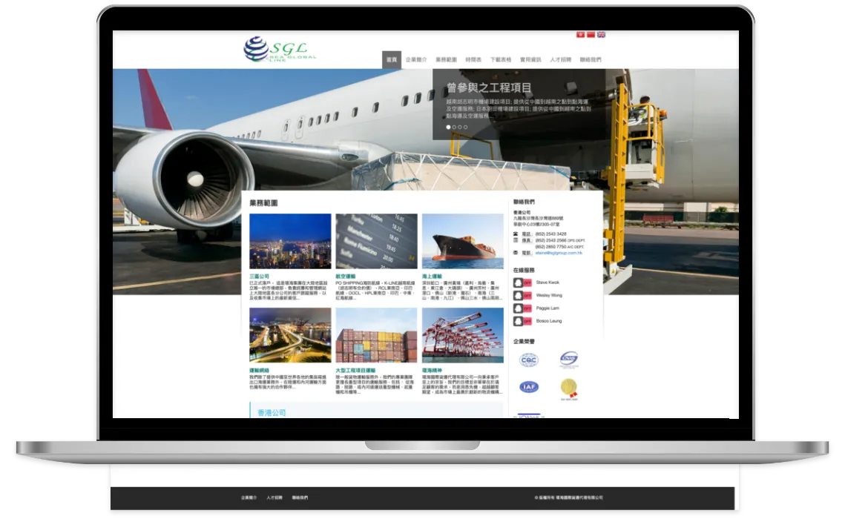Open the 聯絡我們 menu item in top navigation
The image size is (845, 519).
(591, 60)
